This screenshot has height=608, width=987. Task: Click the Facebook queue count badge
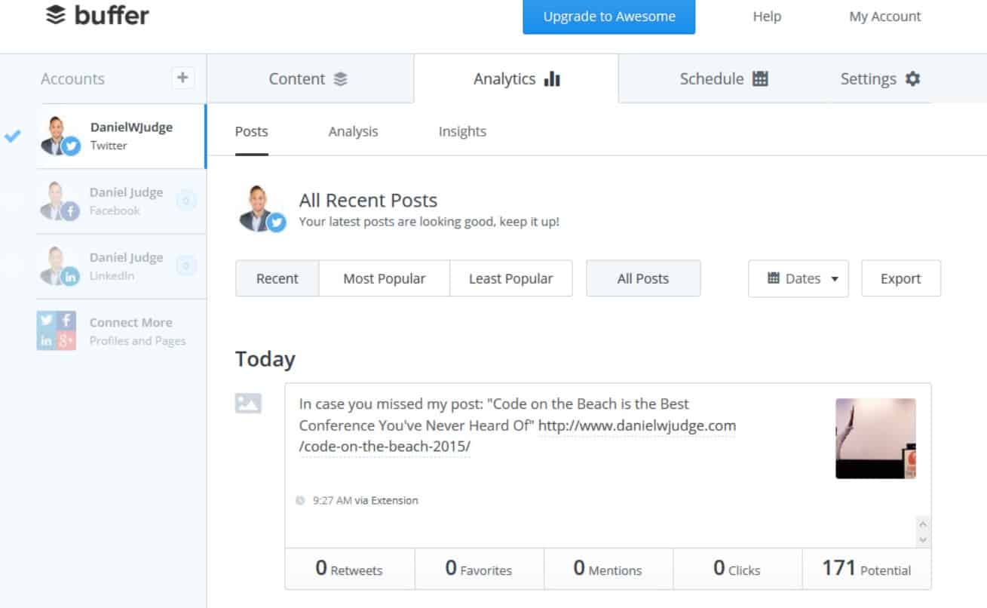[x=185, y=201]
